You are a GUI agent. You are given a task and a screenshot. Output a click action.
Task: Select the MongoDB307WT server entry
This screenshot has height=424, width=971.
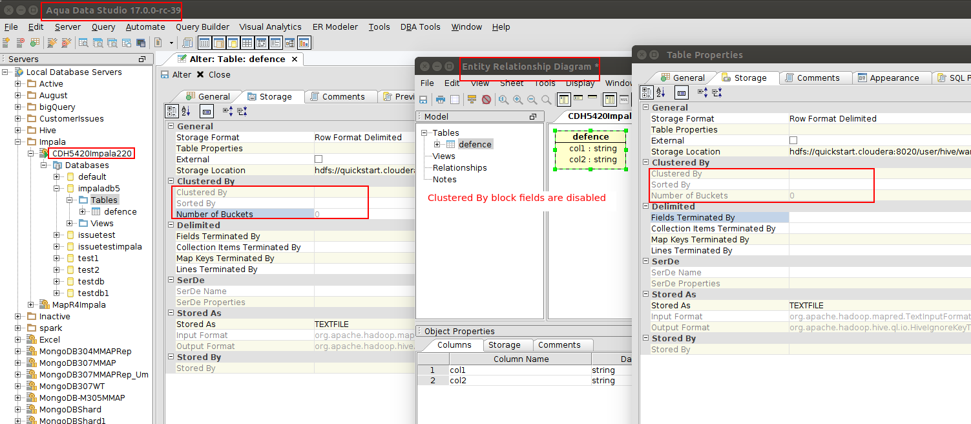click(x=72, y=386)
